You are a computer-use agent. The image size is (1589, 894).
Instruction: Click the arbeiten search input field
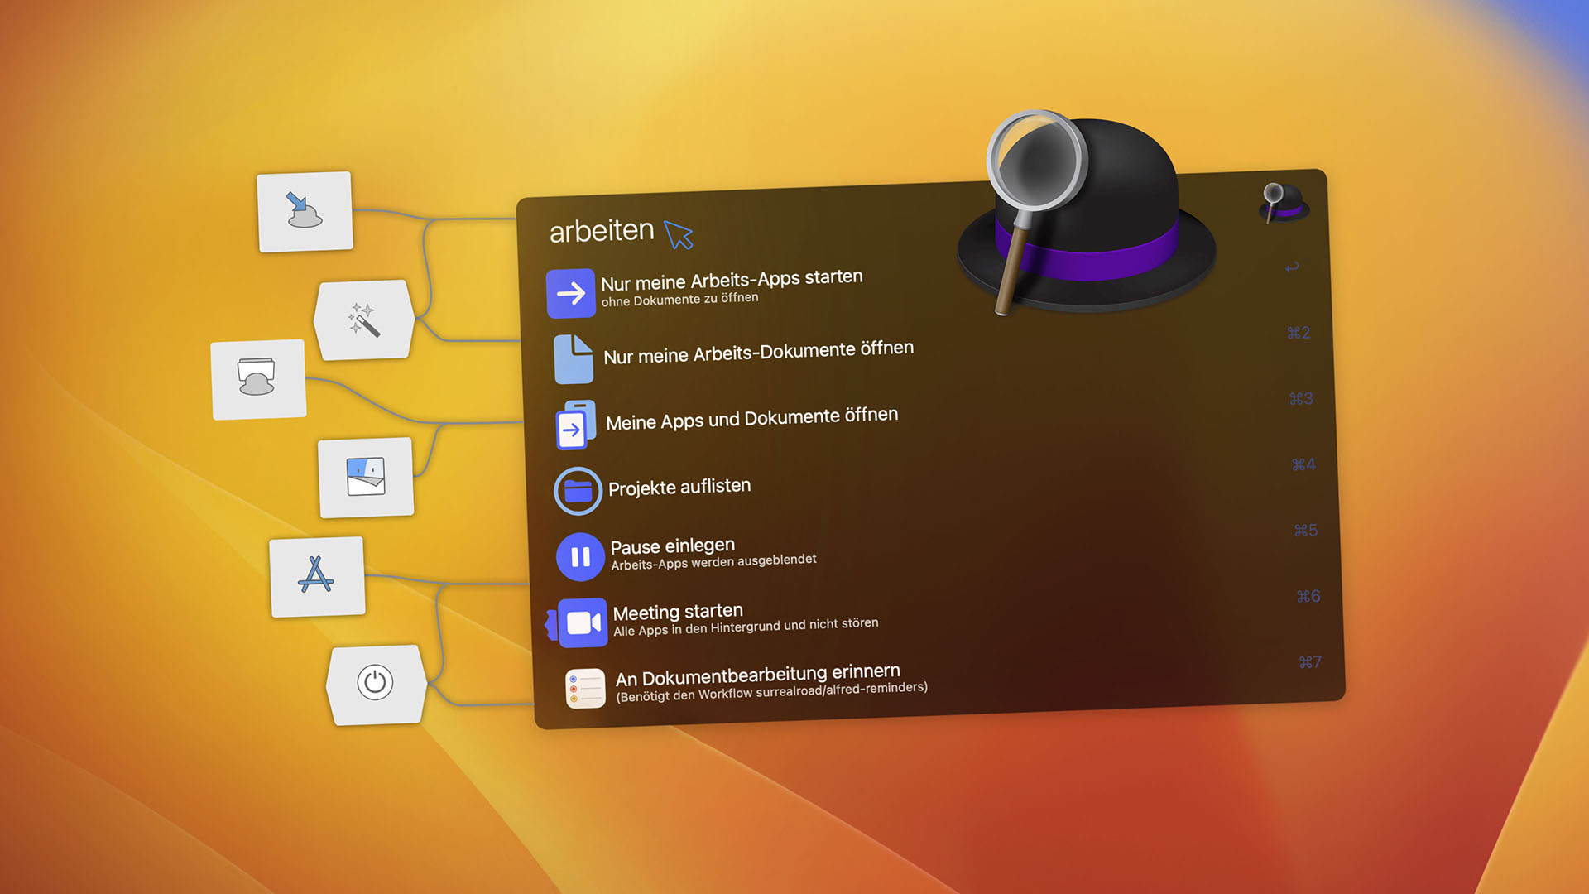click(602, 230)
